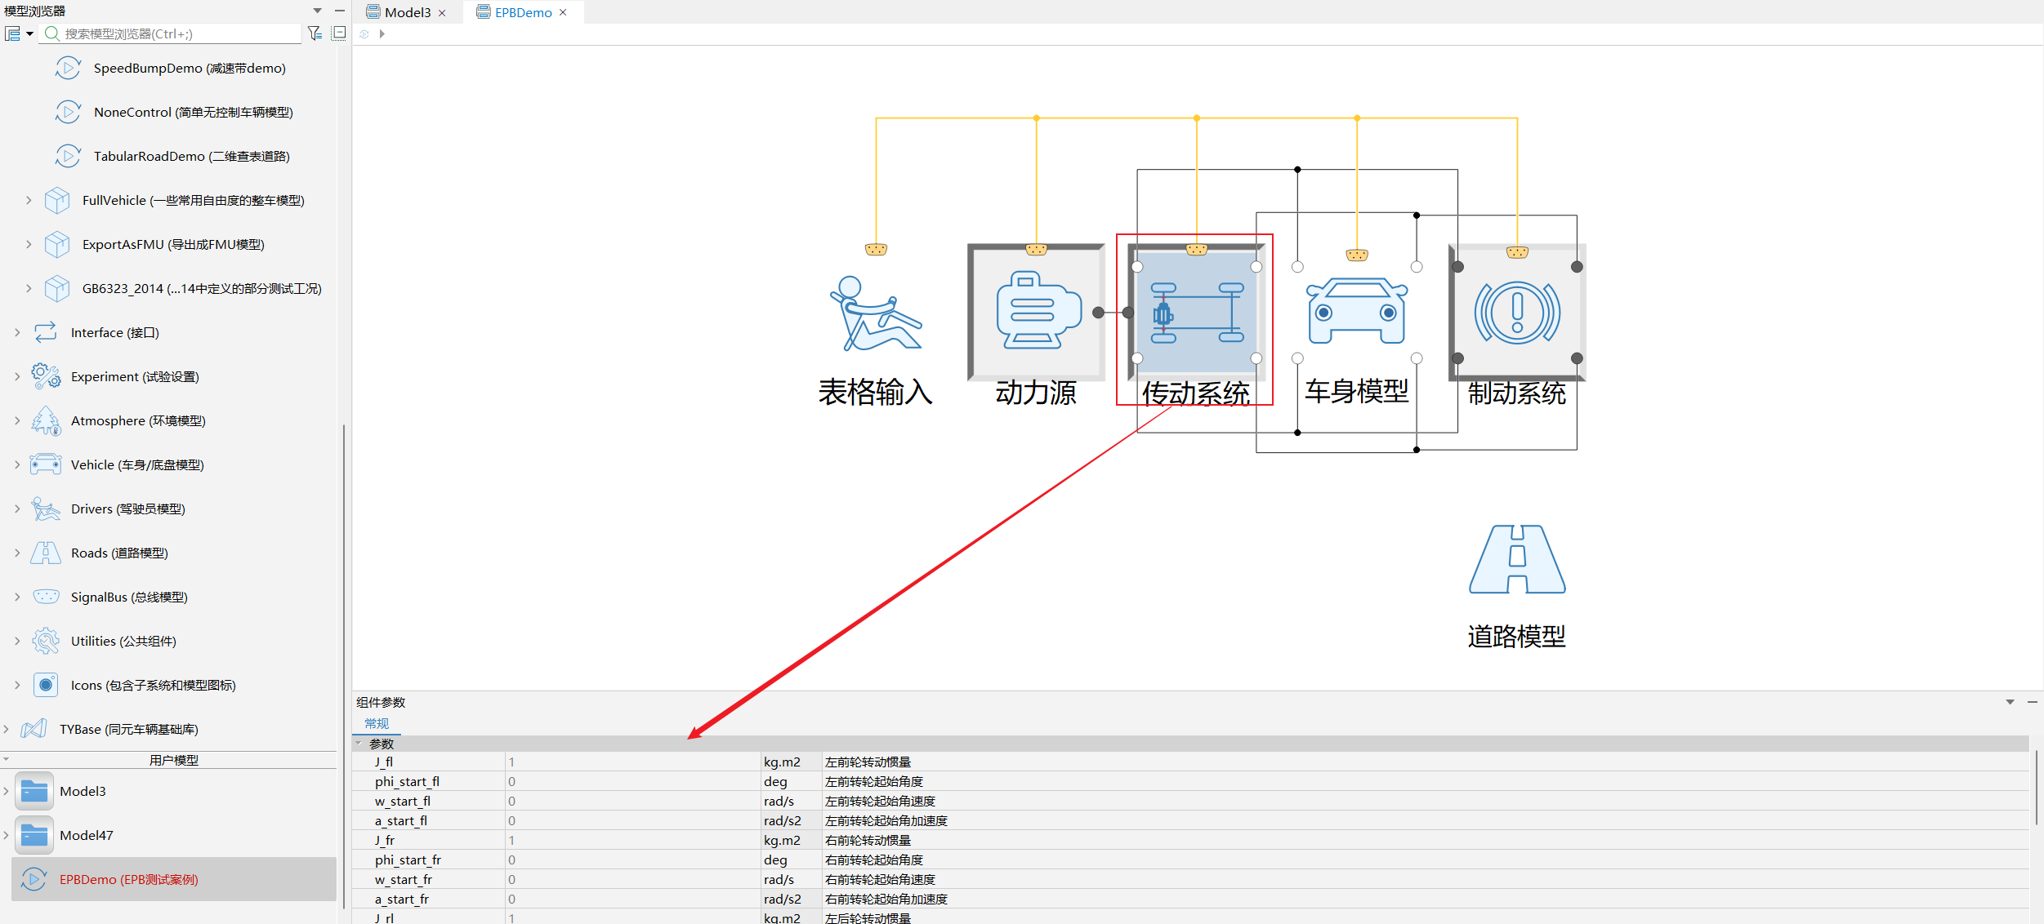Expand the TYBase library node
Screen dimensions: 2044x924
point(7,729)
